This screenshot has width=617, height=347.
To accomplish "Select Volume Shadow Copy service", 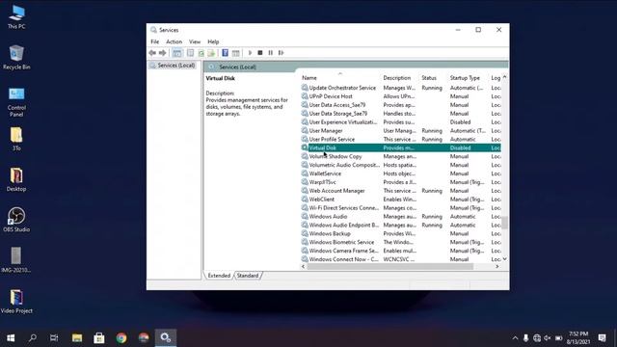I will click(x=401, y=156).
